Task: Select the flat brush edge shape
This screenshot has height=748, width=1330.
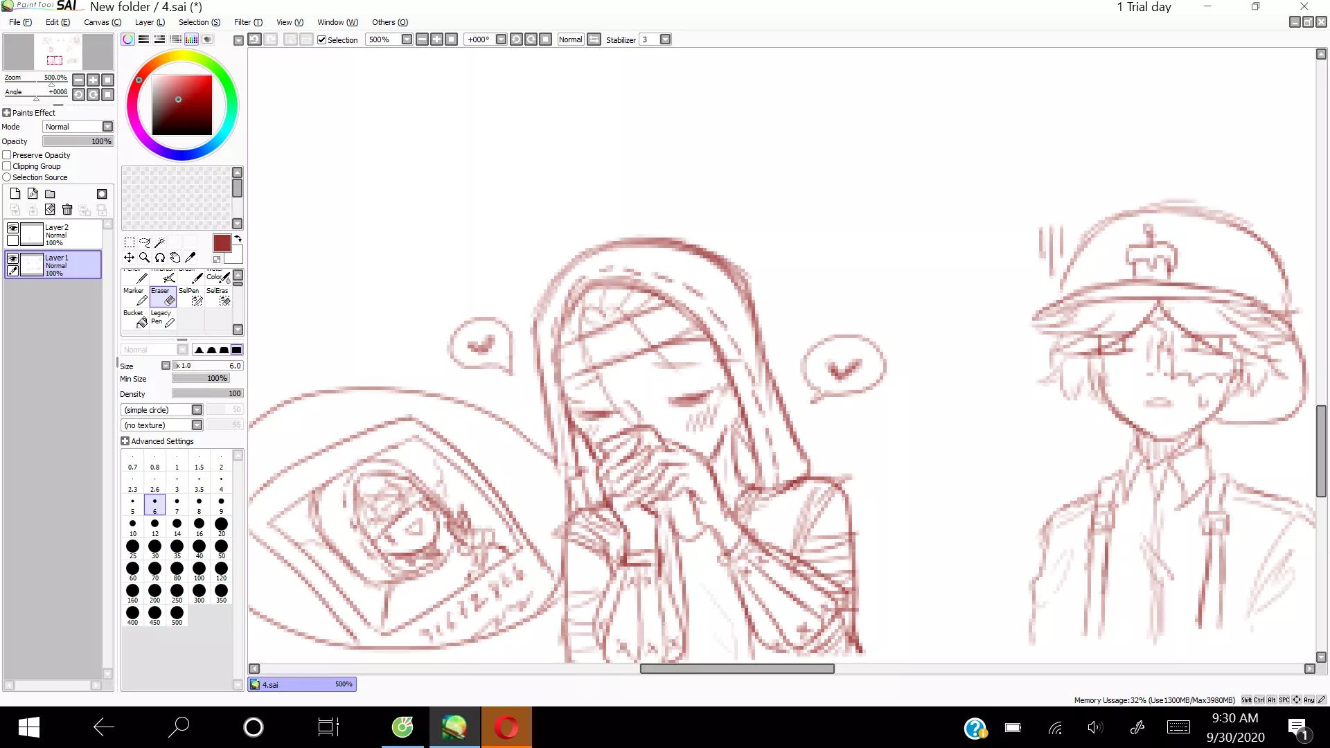Action: [236, 350]
